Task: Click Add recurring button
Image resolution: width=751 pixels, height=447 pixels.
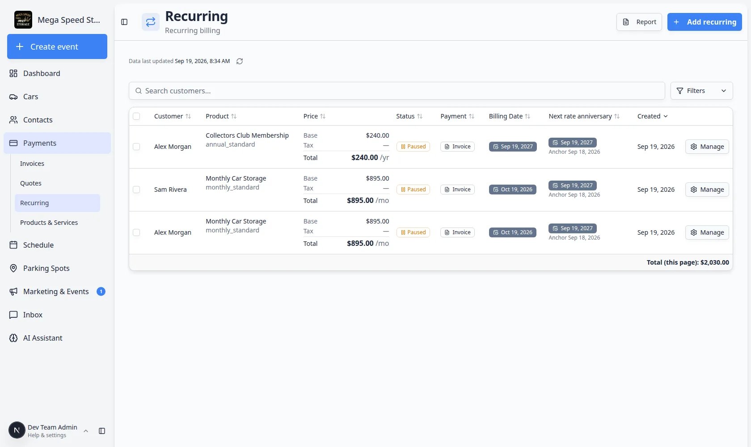Action: [705, 22]
